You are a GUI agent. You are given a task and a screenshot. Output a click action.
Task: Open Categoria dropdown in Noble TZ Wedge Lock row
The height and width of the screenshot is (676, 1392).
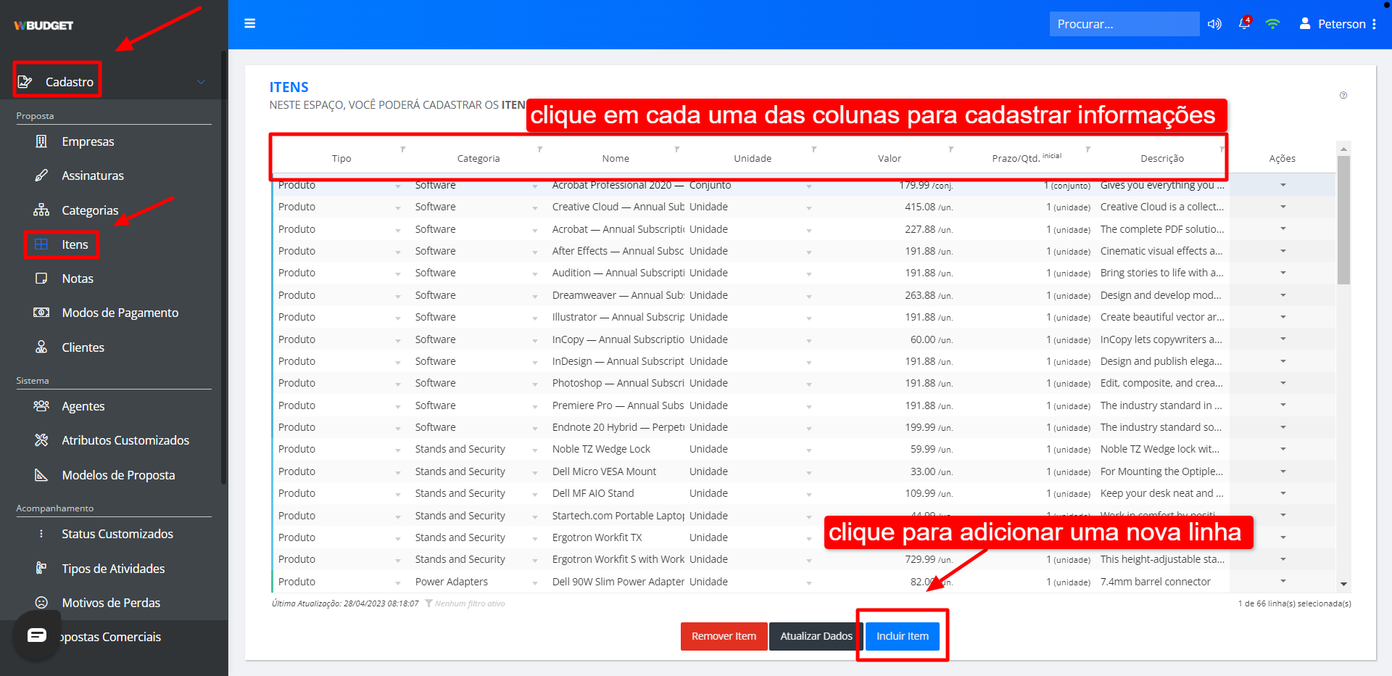535,450
